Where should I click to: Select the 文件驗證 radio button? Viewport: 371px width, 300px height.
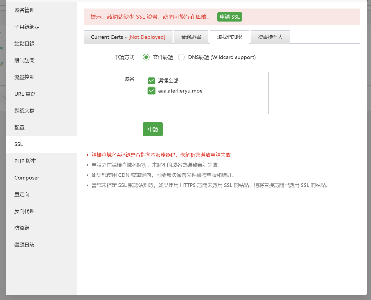coord(146,57)
